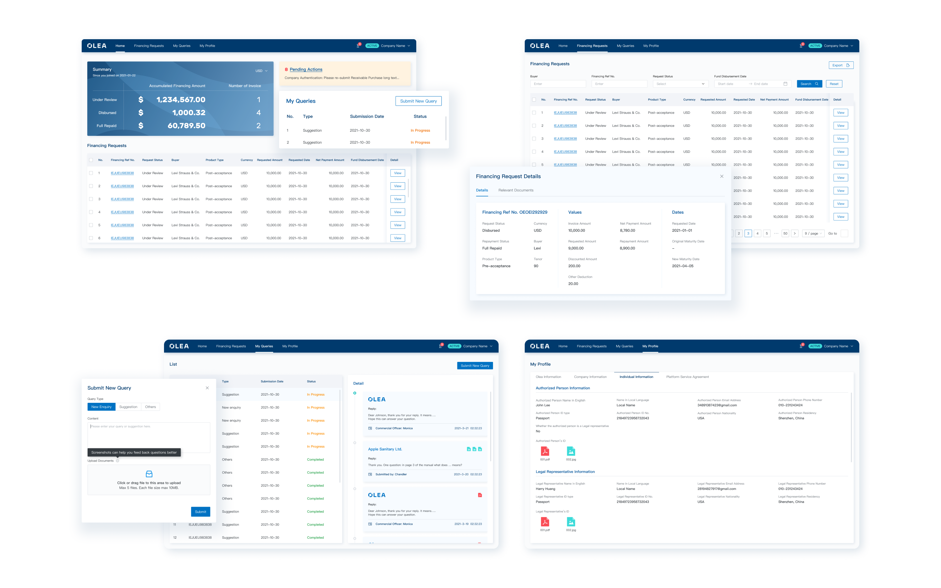Viewport: 941px width, 588px height.
Task: Open the 9 / page pagination dropdown
Action: pyautogui.click(x=813, y=233)
